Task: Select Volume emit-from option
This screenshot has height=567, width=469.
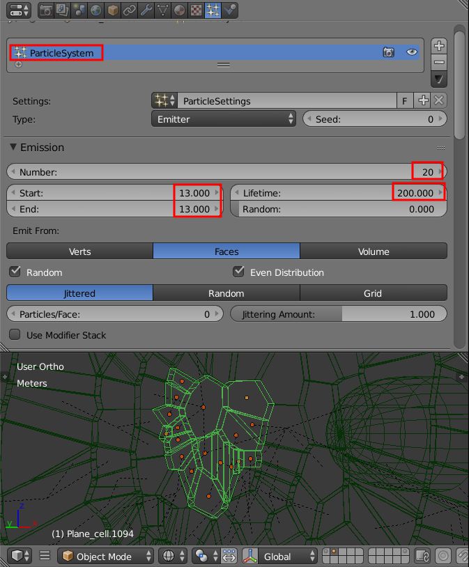Action: point(374,251)
